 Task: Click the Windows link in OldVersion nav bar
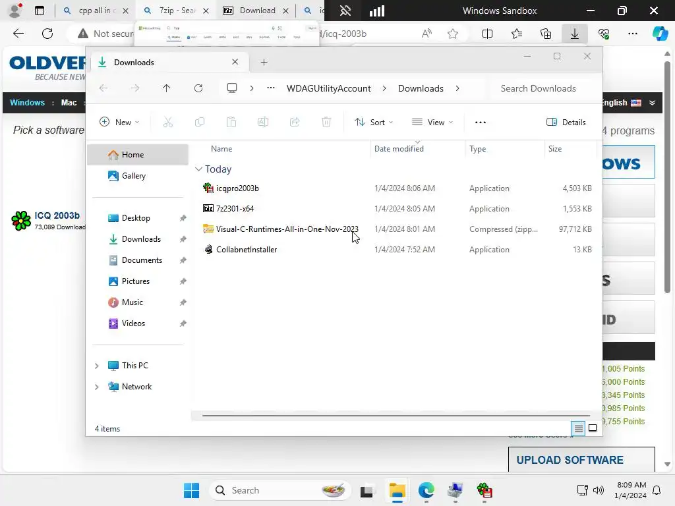pos(27,102)
